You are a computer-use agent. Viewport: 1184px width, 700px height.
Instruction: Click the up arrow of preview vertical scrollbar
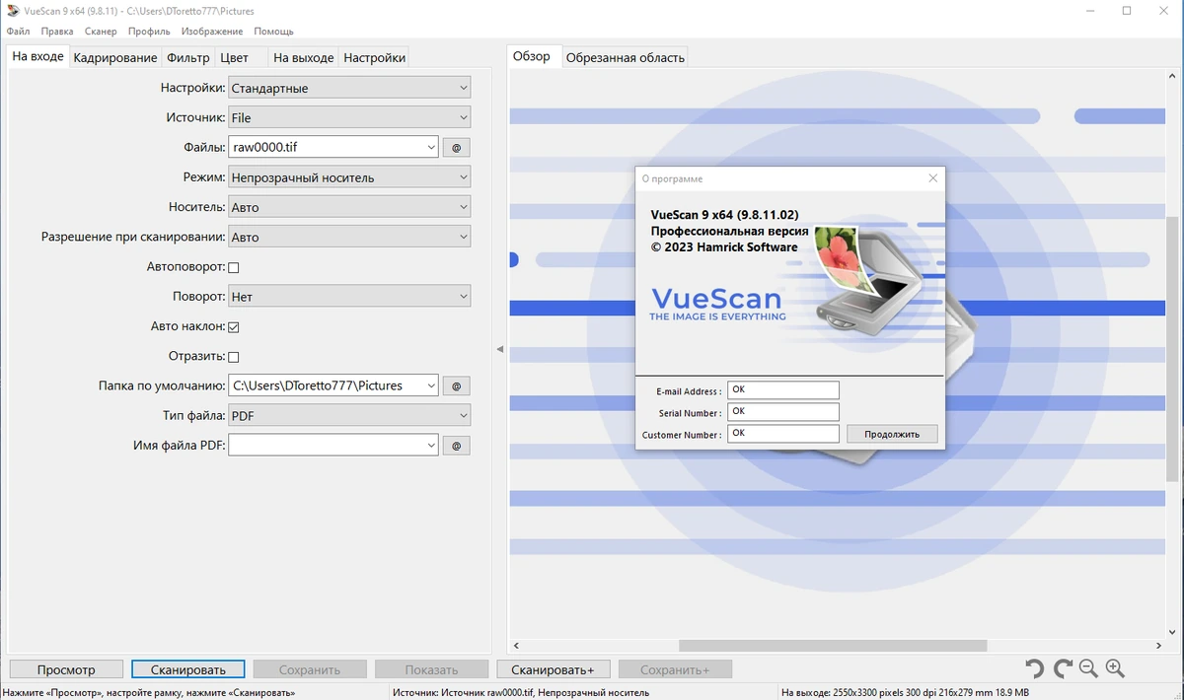[1170, 78]
